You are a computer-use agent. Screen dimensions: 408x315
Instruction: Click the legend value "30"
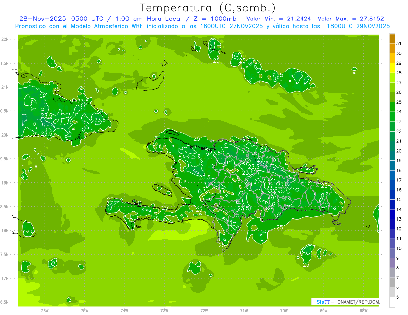point(399,53)
